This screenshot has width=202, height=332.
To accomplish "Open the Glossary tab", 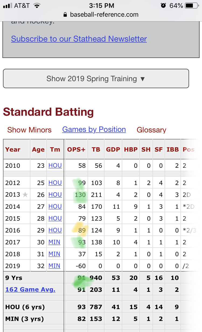I will point(151,130).
